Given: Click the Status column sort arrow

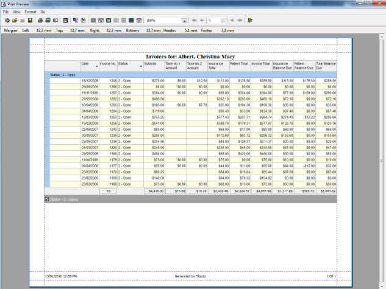Looking at the screenshot, I should point(141,66).
